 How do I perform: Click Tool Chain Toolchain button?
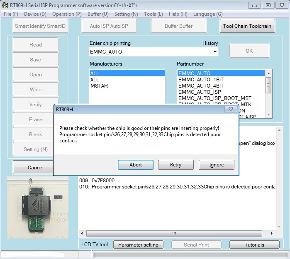[x=247, y=26]
